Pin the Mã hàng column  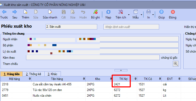(x=30, y=79)
